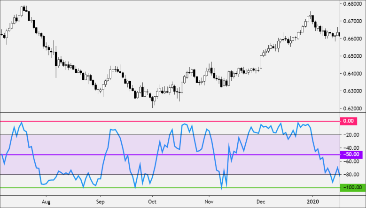
Task: Select the 0.62000 price axis label
Action: click(x=352, y=108)
